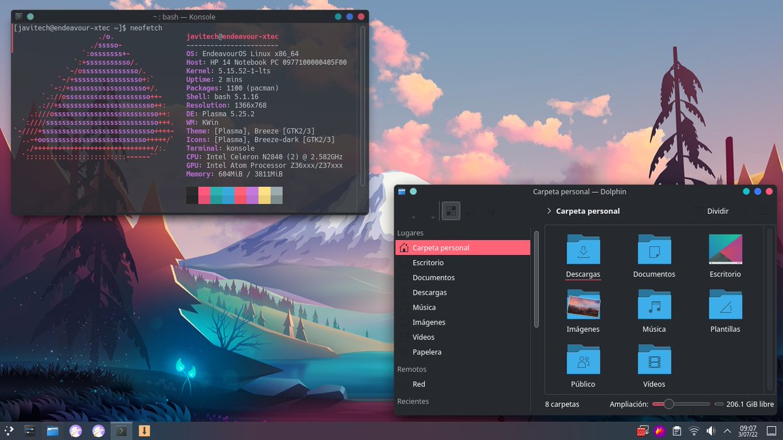This screenshot has width=783, height=440.
Task: Go to Imágenes in the Lugares sidebar
Action: [x=463, y=322]
